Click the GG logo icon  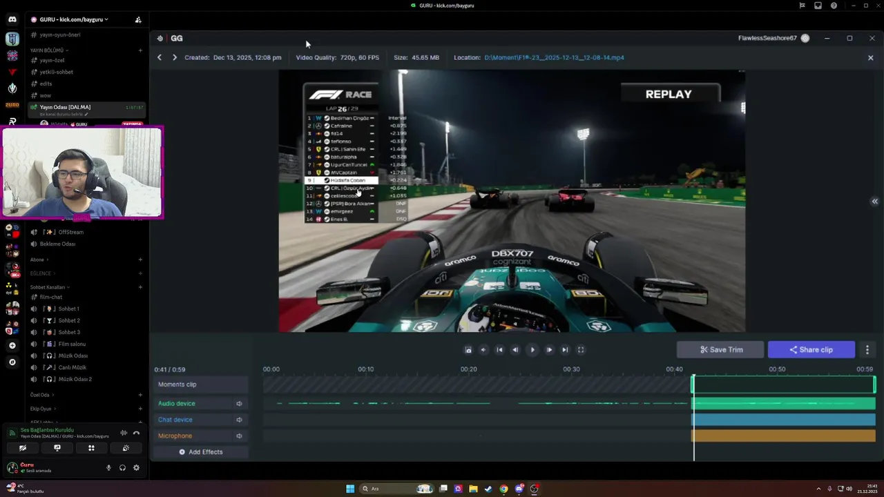160,38
